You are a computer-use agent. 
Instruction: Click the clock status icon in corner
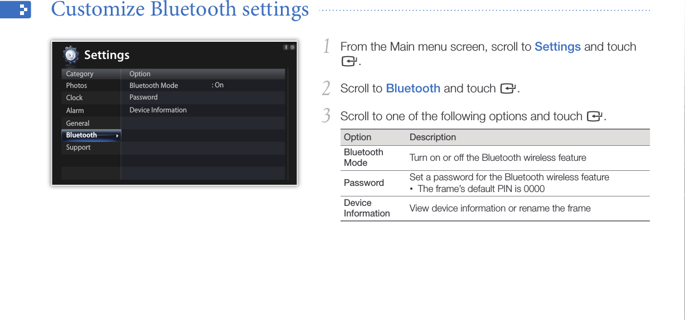click(292, 47)
